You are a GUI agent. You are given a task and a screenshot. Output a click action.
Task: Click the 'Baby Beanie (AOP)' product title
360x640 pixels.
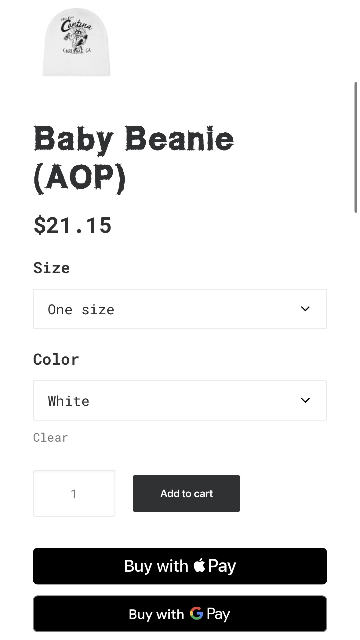133,159
